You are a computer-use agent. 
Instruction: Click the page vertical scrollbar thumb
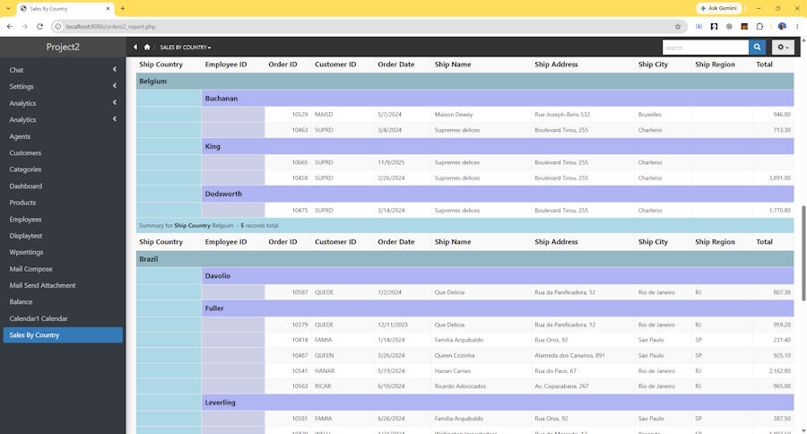click(803, 253)
